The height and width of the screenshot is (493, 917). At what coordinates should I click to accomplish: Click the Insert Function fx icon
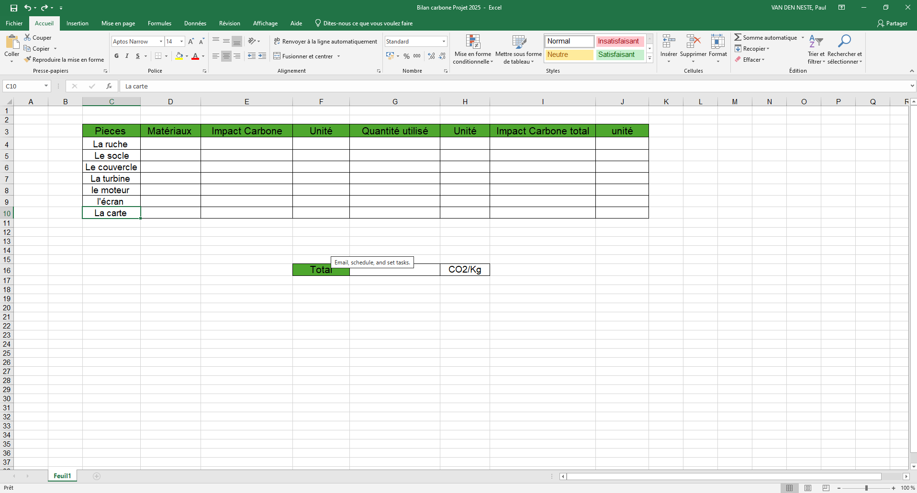click(x=109, y=86)
